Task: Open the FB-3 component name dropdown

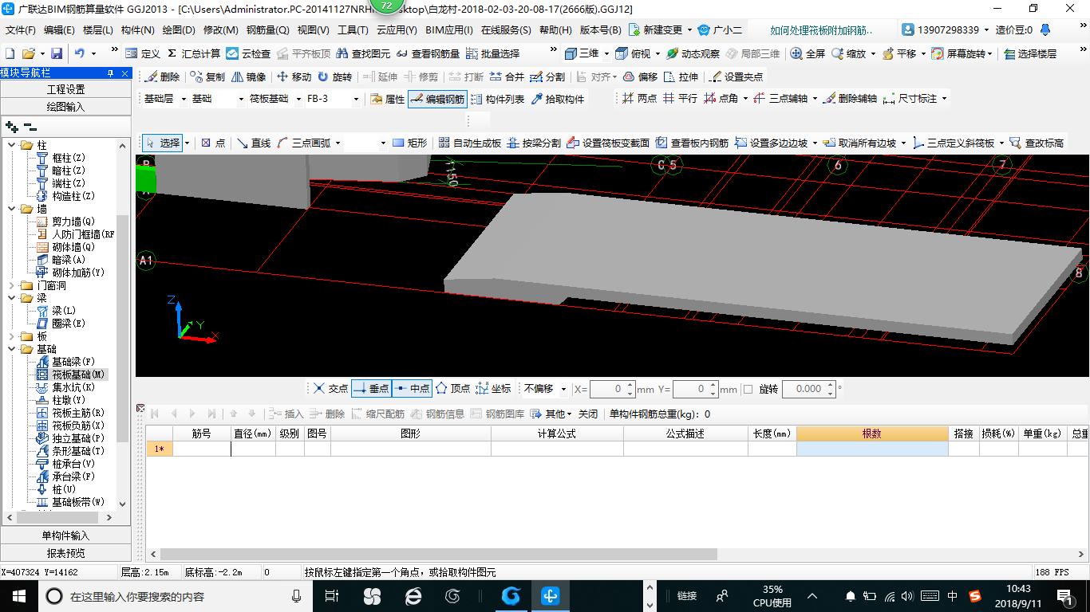Action: [356, 99]
